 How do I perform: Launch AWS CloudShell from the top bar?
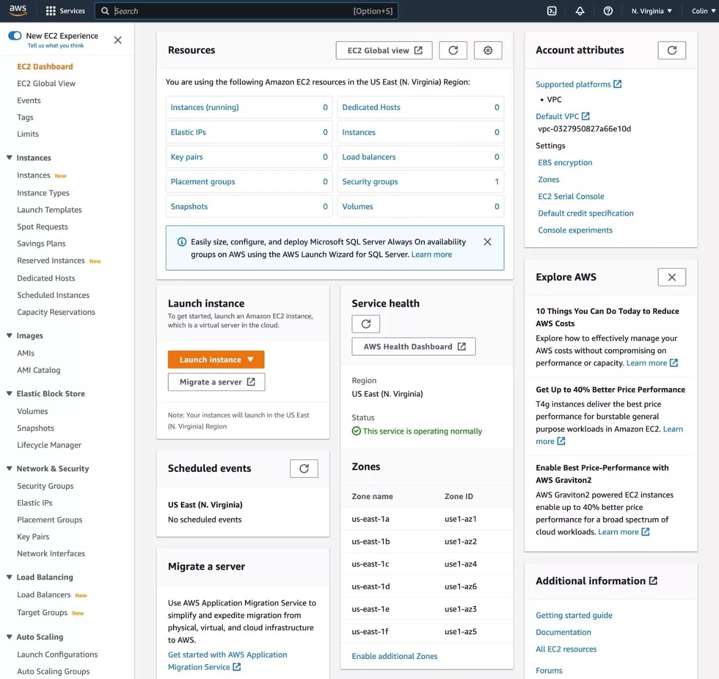(552, 11)
